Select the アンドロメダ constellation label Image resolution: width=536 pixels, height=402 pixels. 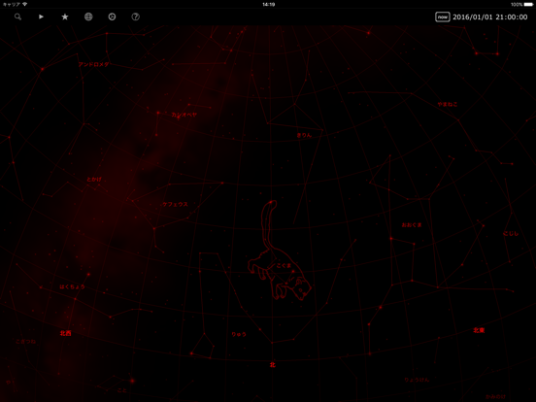point(93,64)
